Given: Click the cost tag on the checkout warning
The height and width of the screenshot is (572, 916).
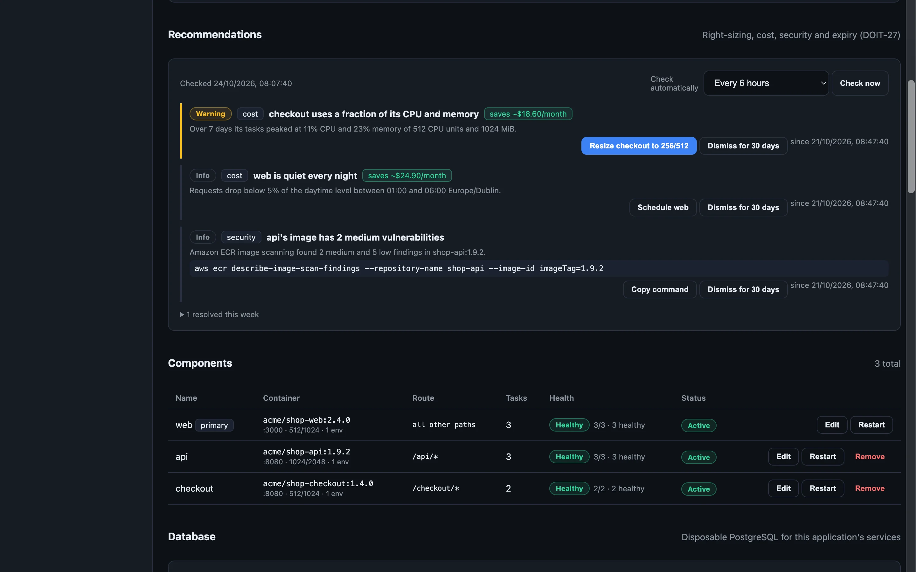Looking at the screenshot, I should 250,114.
